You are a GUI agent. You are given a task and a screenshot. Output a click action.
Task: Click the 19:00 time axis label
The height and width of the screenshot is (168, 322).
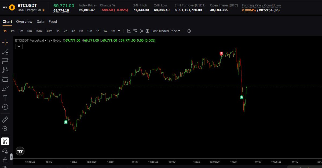[172, 162]
